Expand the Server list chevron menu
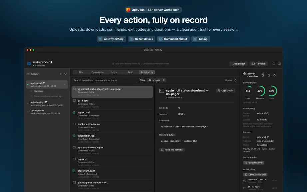The width and height of the screenshot is (307, 192). click(x=65, y=74)
